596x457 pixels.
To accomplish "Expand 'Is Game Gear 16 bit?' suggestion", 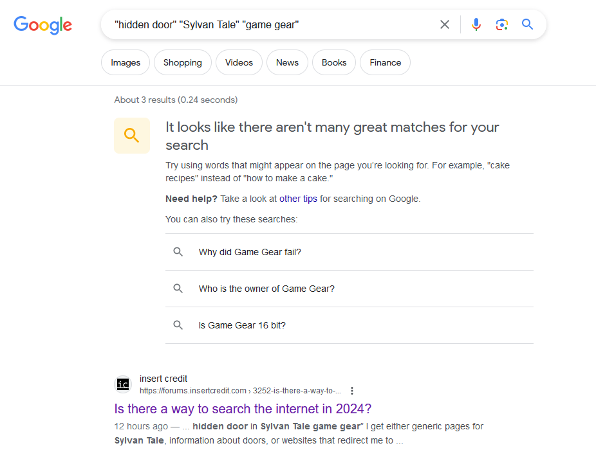I will tap(349, 325).
